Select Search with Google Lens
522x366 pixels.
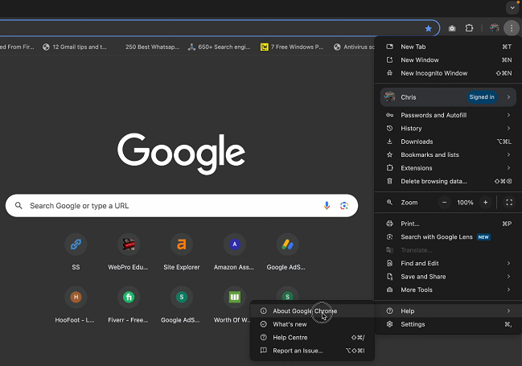[x=448, y=236]
